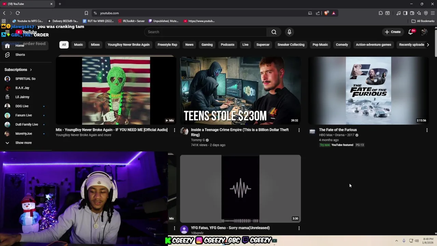Click the magnifier search button

tap(274, 32)
